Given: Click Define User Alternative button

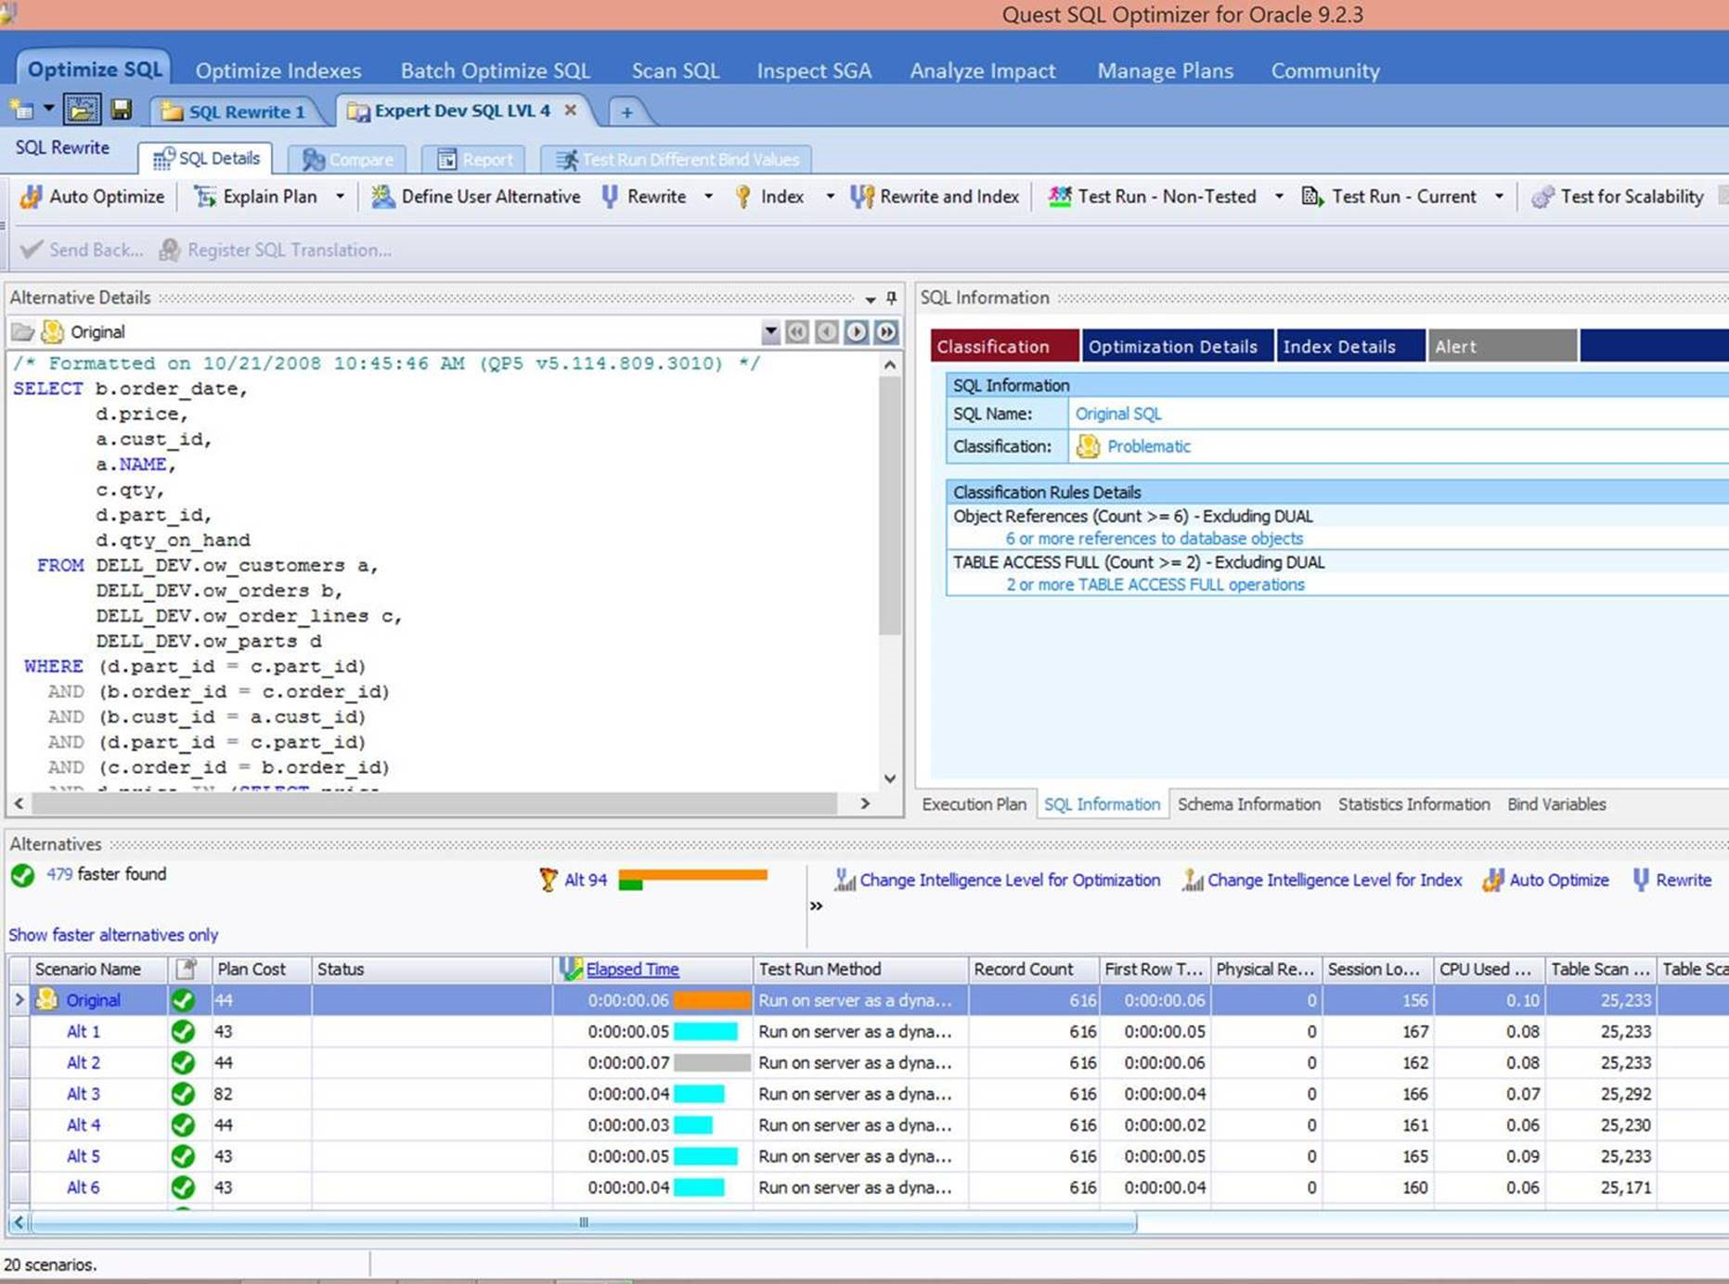Looking at the screenshot, I should 476,197.
